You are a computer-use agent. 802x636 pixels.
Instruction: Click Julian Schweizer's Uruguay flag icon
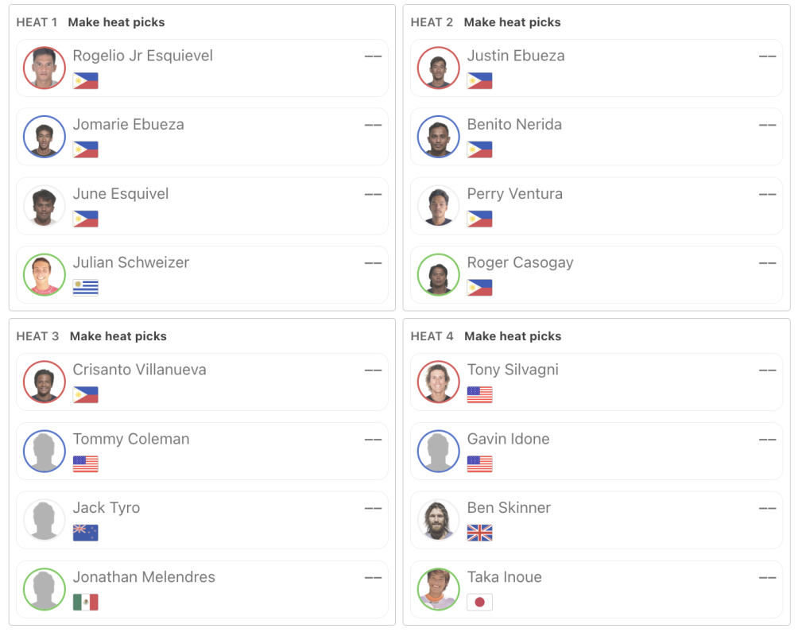click(x=86, y=287)
